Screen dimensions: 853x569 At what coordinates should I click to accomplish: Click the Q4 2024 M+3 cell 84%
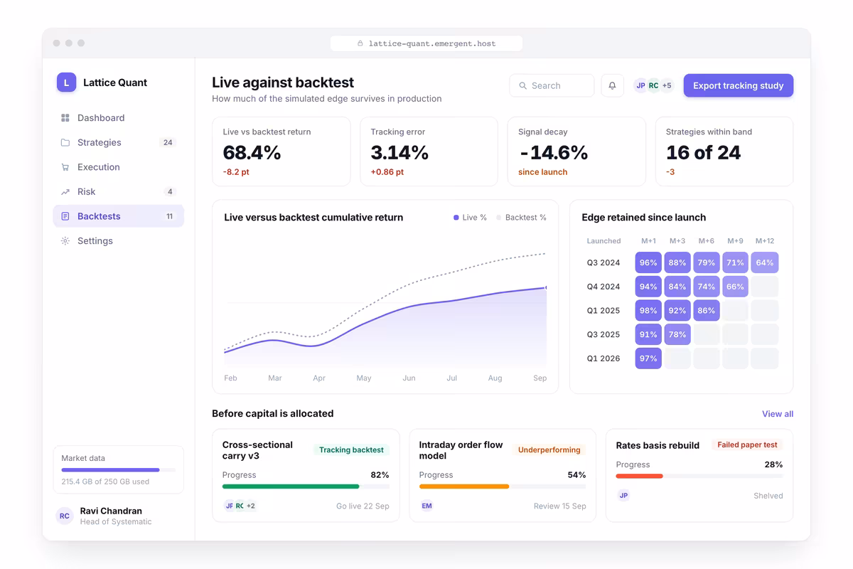pos(677,287)
